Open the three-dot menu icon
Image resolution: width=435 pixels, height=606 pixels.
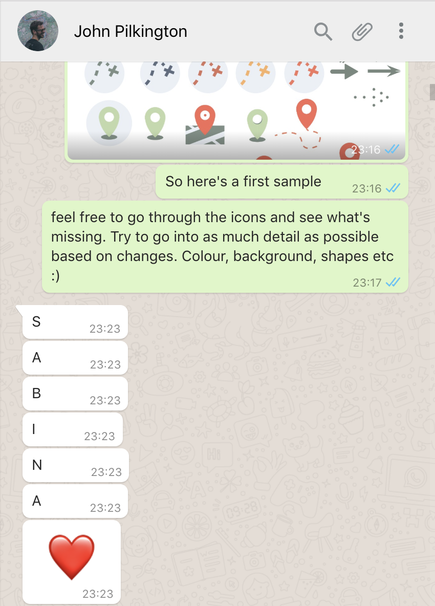tap(401, 31)
